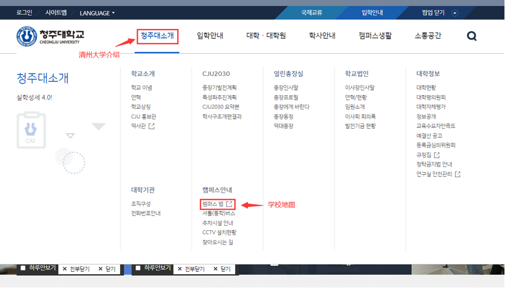Image resolution: width=505 pixels, height=288 pixels.
Task: Open 등록금심의위원회 link
Action: pos(436,145)
